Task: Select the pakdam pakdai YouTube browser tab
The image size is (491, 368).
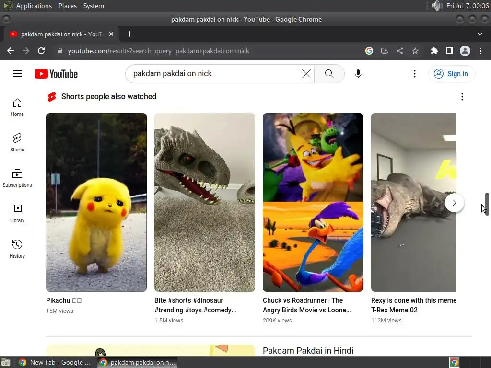Action: tap(61, 34)
